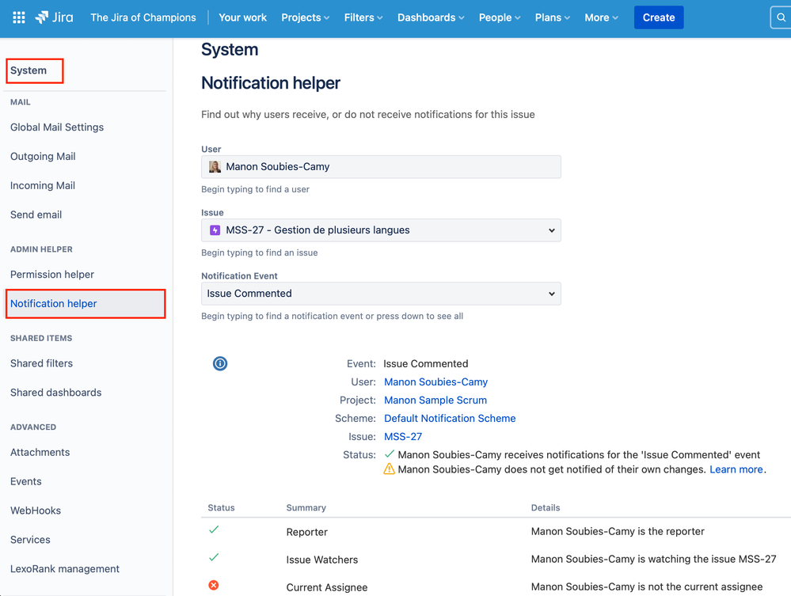Image resolution: width=791 pixels, height=596 pixels.
Task: Click the Summary column header
Action: [306, 508]
